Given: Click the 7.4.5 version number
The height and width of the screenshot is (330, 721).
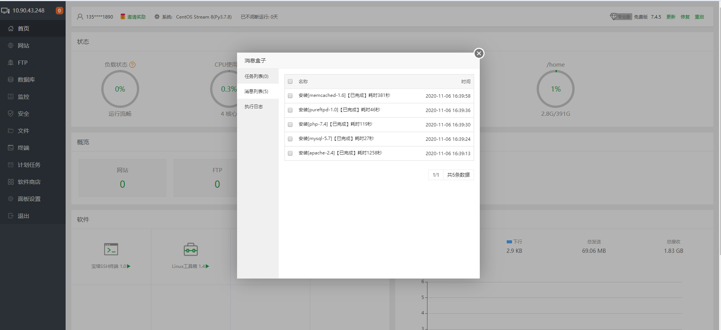Looking at the screenshot, I should click(656, 17).
